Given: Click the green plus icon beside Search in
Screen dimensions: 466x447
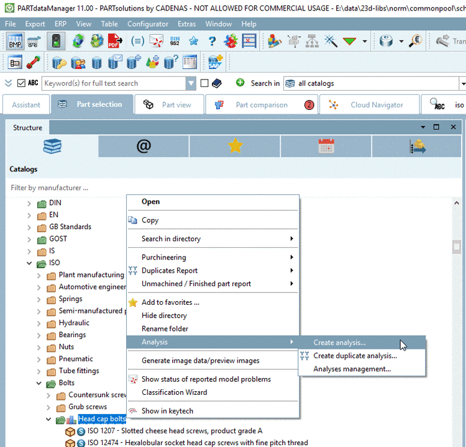Looking at the screenshot, I should 240,83.
